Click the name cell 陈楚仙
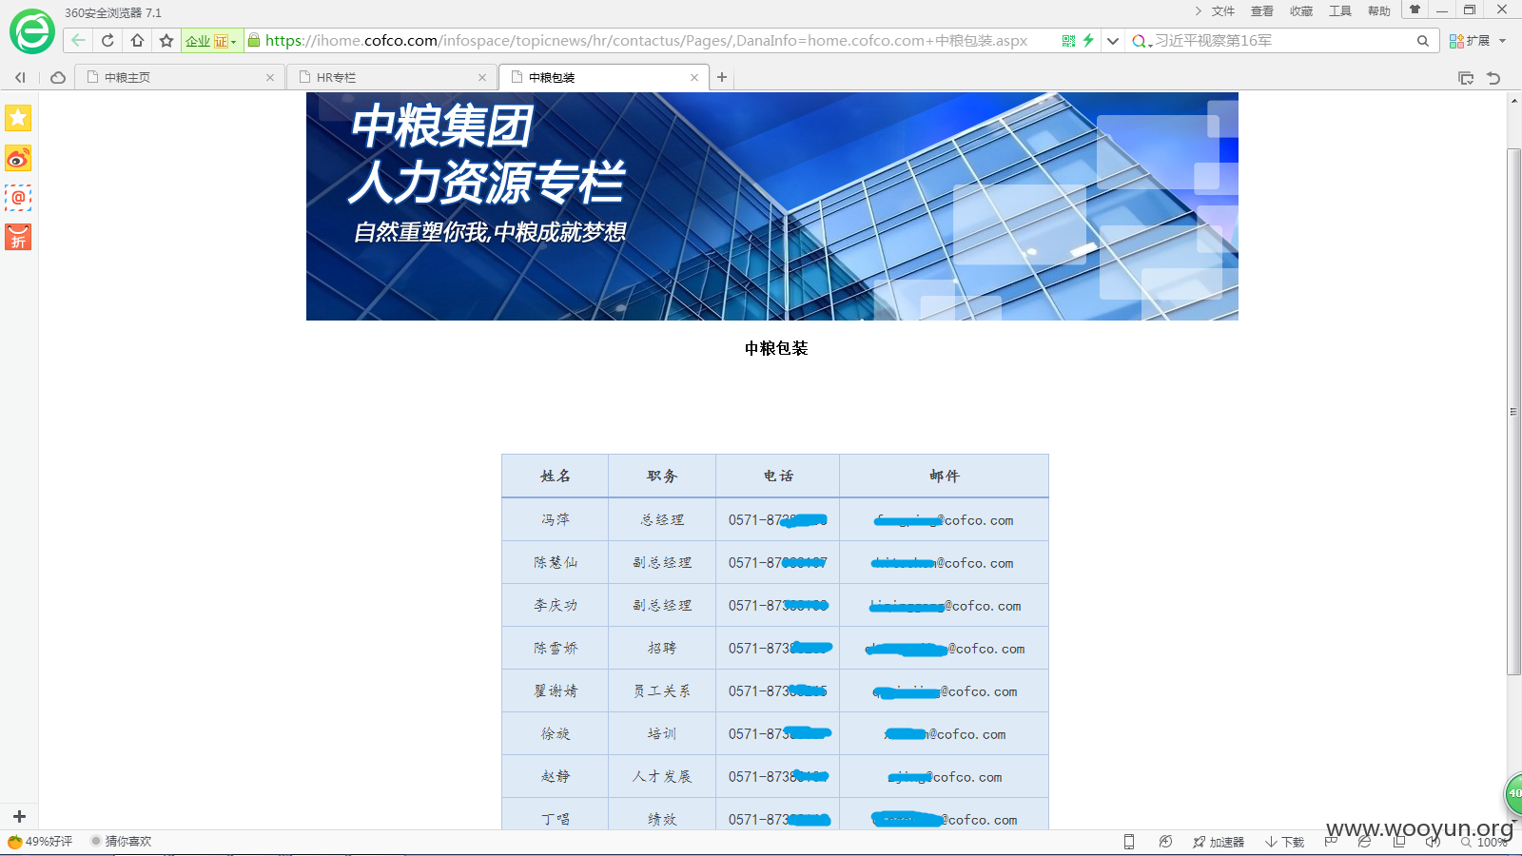 point(556,562)
